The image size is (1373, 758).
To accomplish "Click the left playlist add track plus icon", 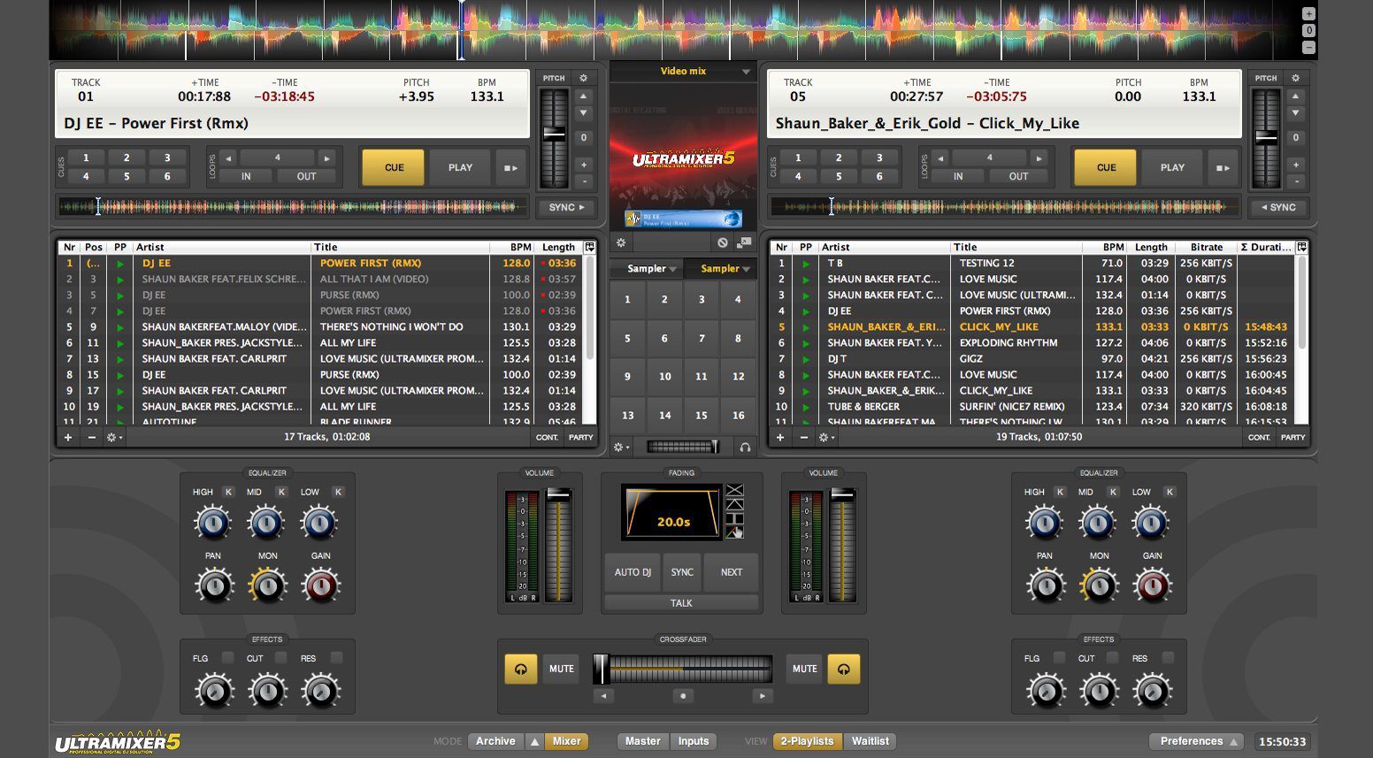I will [x=68, y=437].
